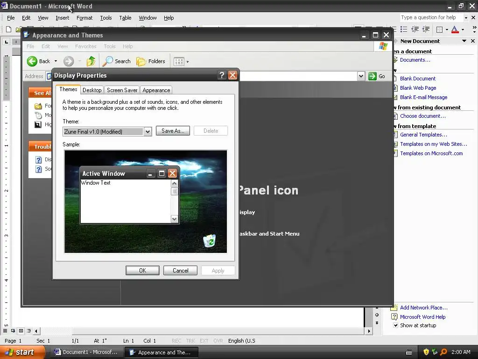Click the on-screen keyboard icon on the taskbar

(x=409, y=352)
